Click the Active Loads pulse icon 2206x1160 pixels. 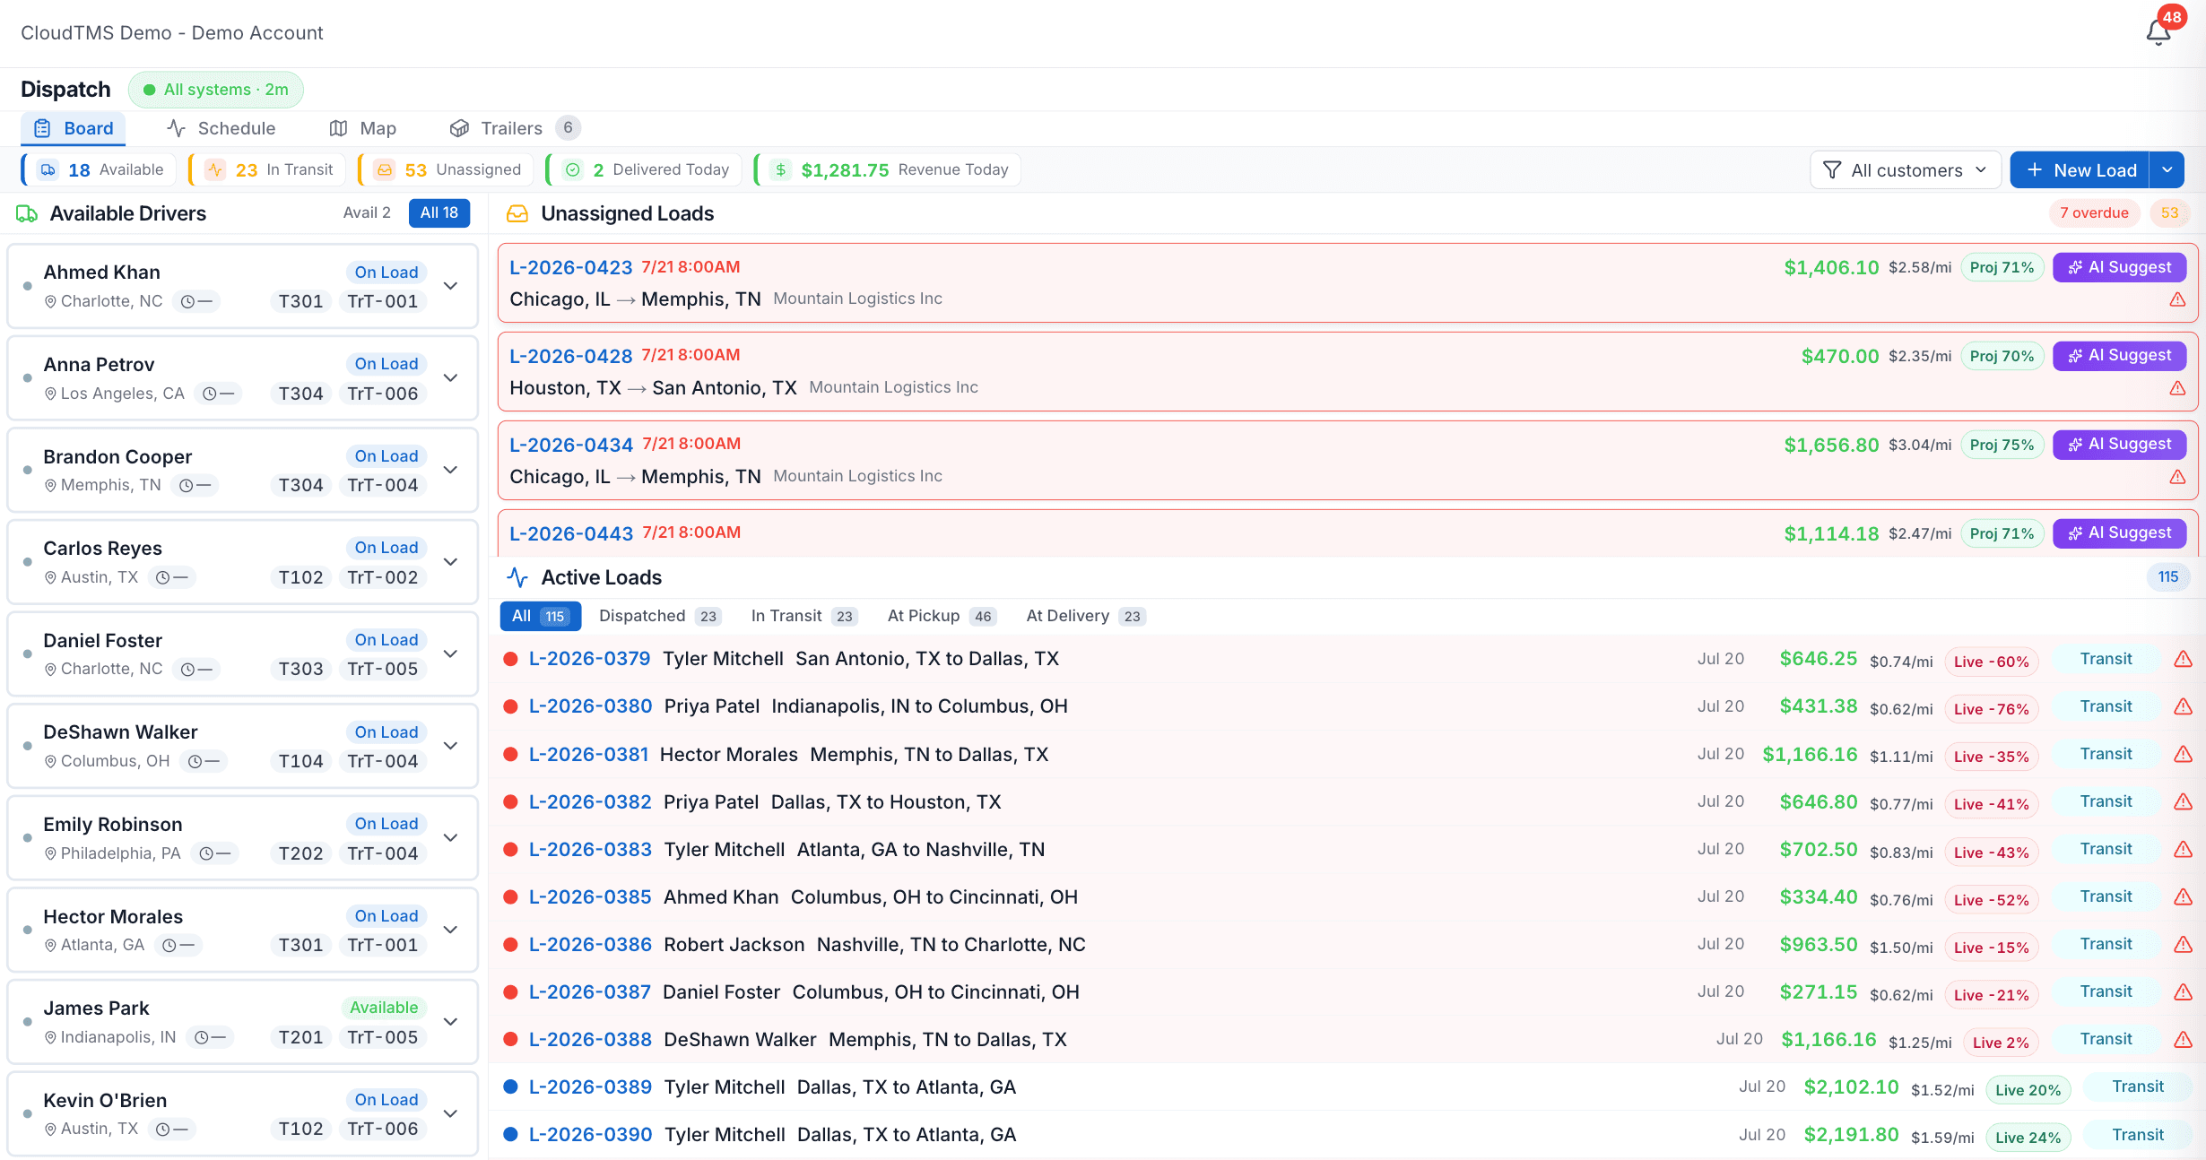[517, 577]
